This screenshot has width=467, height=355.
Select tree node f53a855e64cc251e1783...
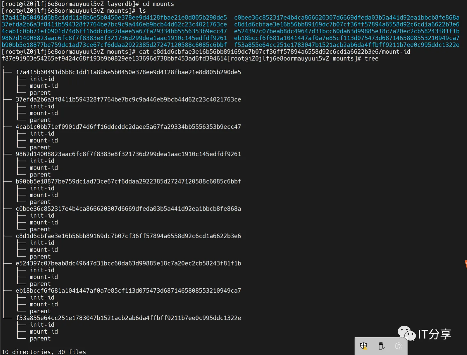128,318
